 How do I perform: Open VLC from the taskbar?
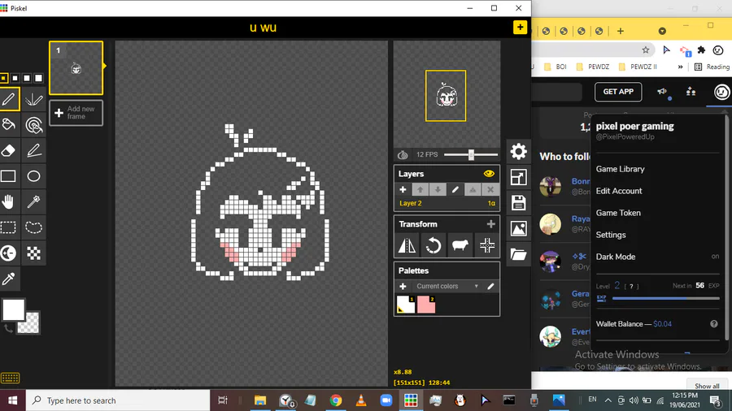[x=361, y=400]
